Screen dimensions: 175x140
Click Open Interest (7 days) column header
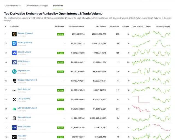click(141, 26)
